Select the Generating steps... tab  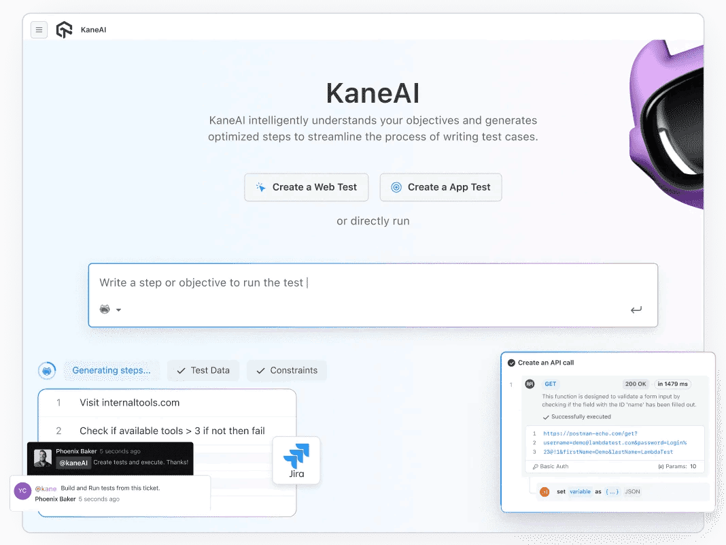111,370
